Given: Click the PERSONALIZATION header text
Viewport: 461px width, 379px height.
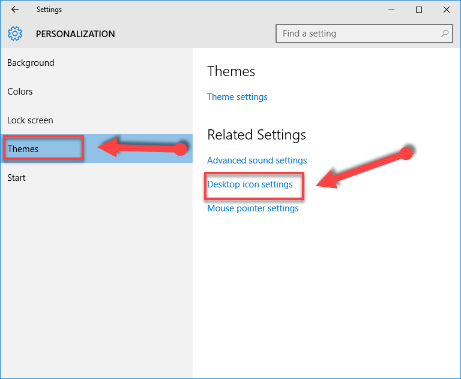Looking at the screenshot, I should (x=75, y=34).
